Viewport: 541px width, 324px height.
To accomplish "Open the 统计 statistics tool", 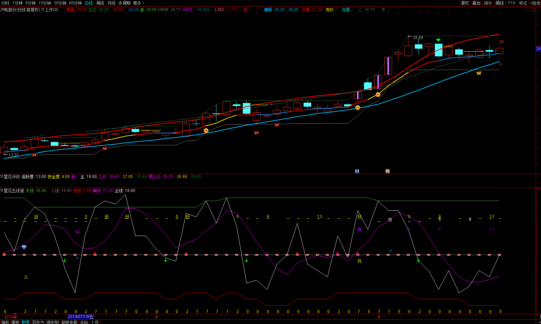I will (x=488, y=3).
